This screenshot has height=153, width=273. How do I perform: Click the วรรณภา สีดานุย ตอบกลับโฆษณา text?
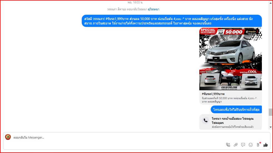pos(127,9)
